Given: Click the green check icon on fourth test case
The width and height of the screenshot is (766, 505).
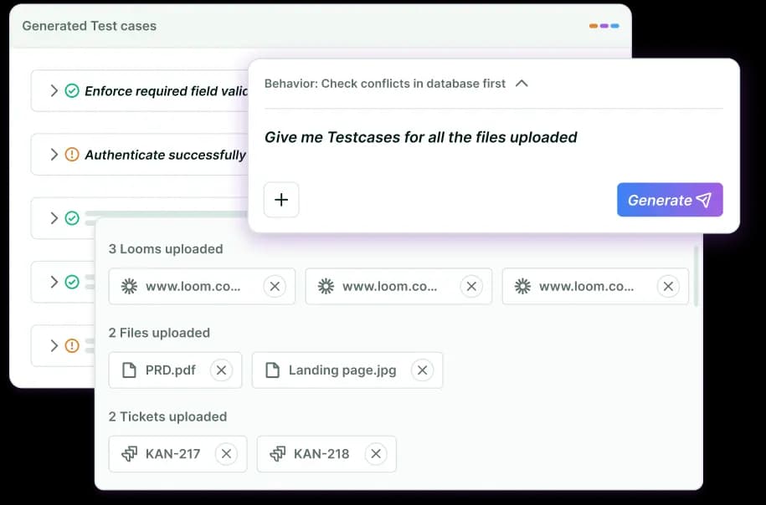Looking at the screenshot, I should (x=72, y=282).
